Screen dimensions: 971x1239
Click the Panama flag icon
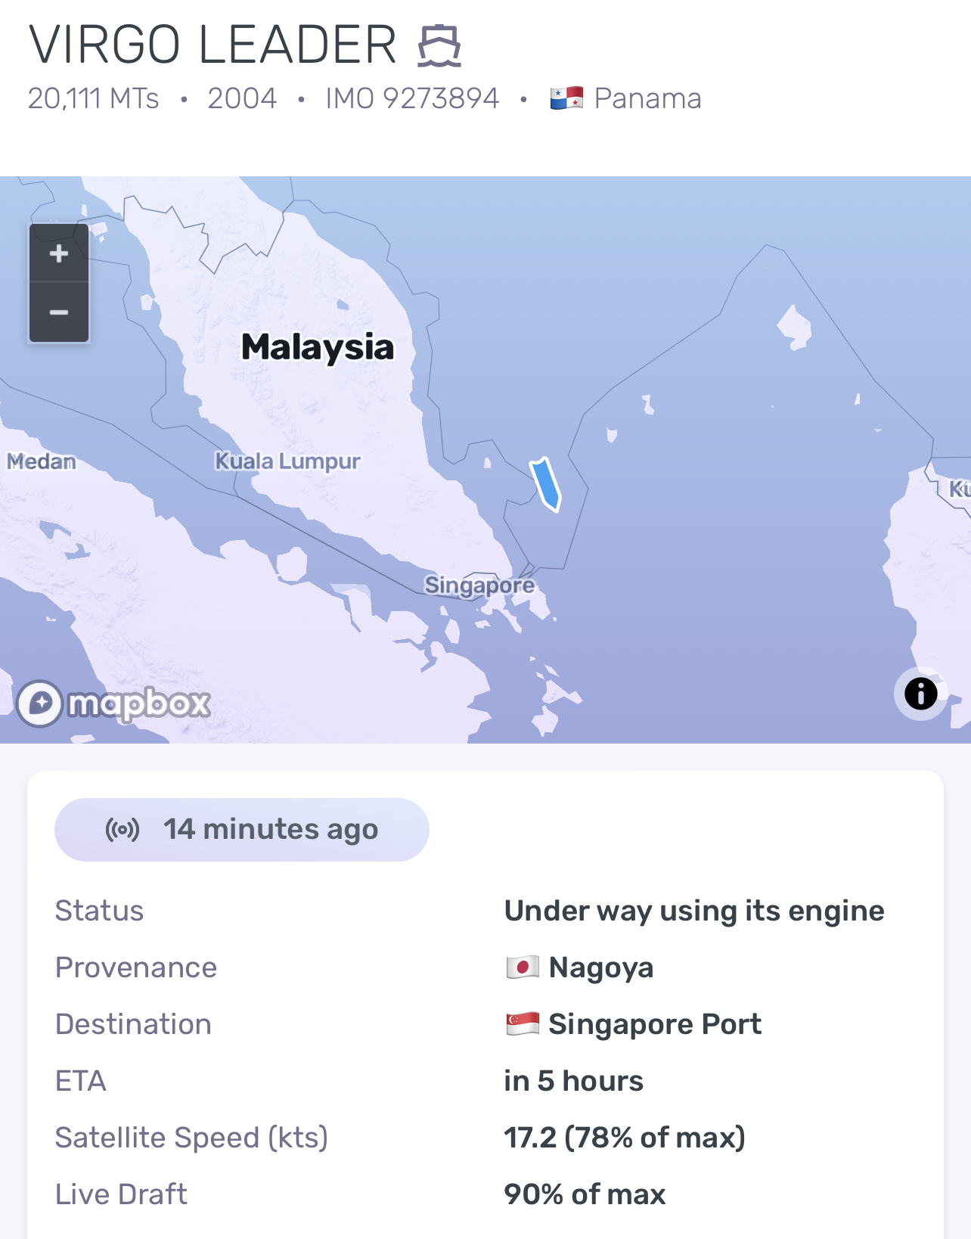coord(566,98)
